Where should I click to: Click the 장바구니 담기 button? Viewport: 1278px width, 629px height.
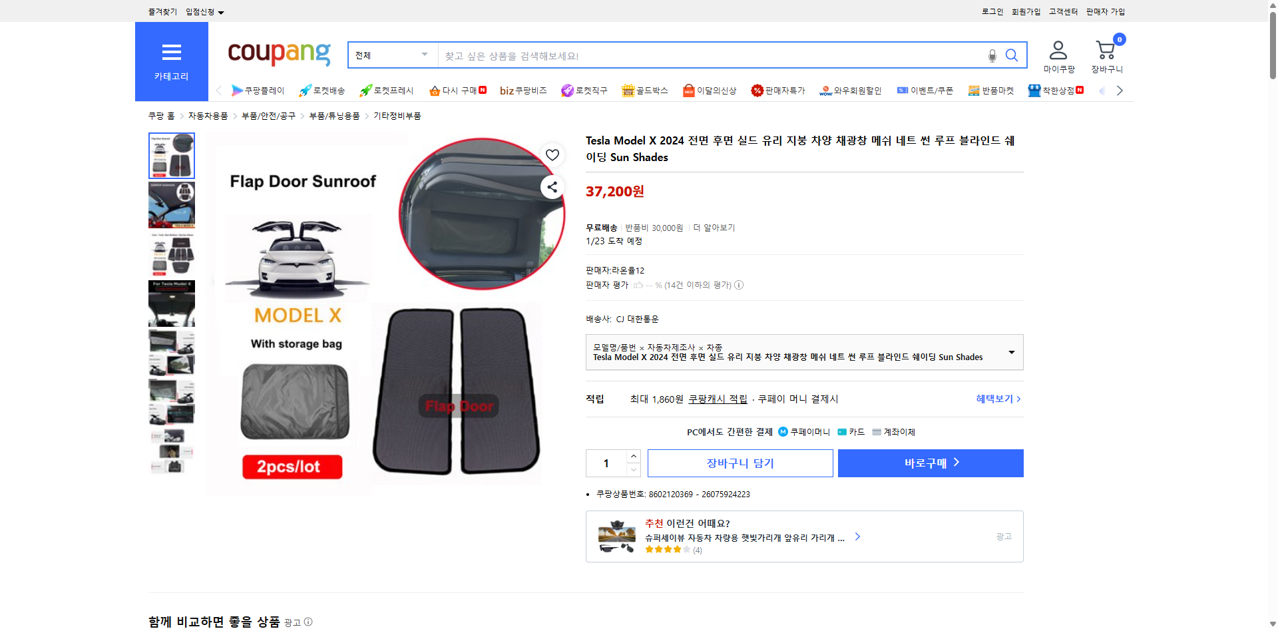[740, 463]
